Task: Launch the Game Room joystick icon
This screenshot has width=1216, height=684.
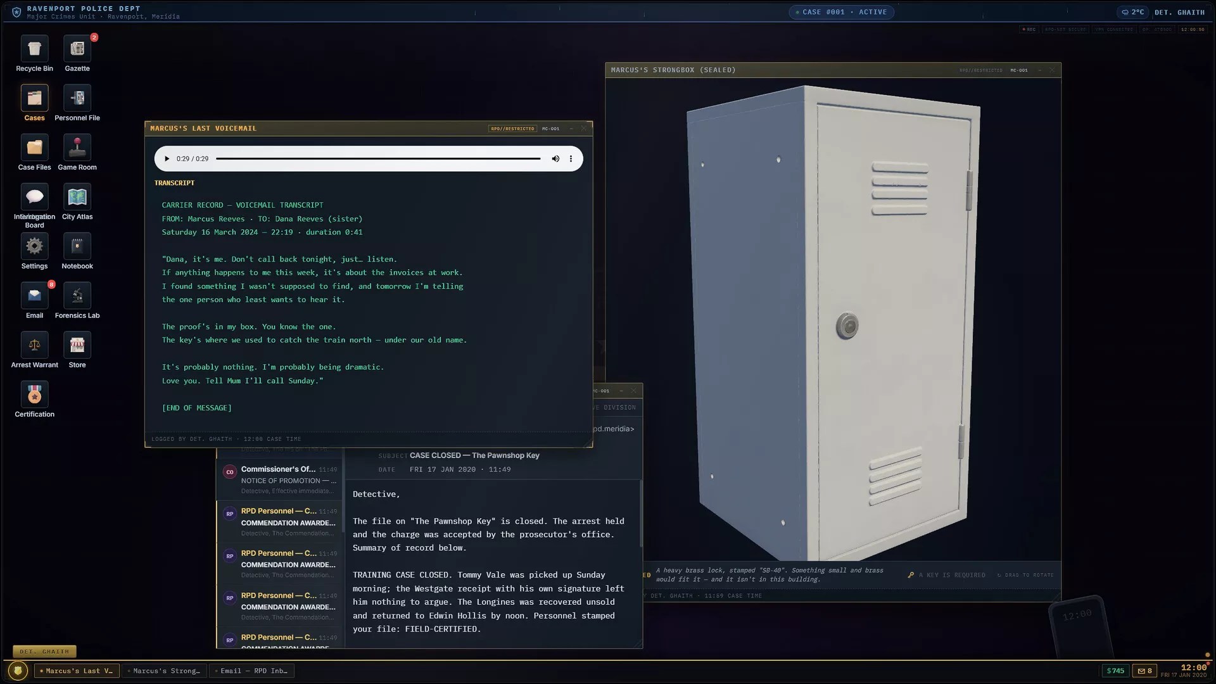Action: [77, 148]
